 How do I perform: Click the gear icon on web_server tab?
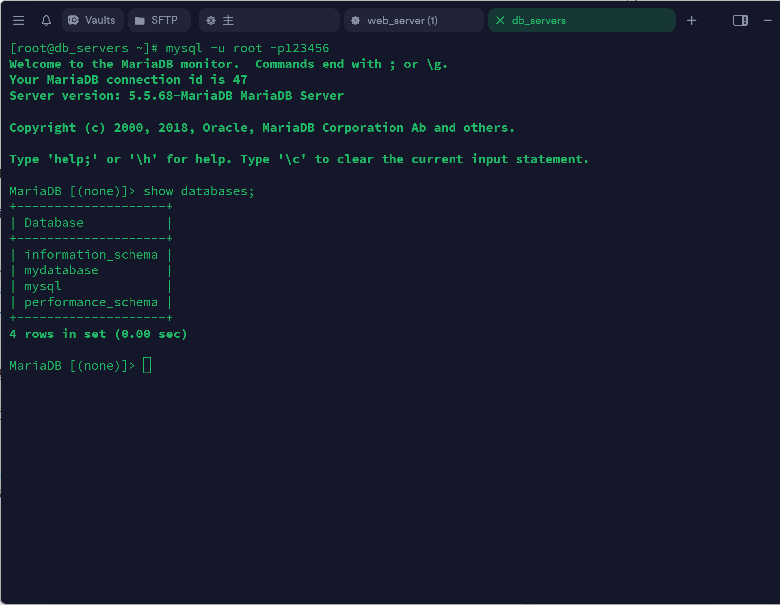click(355, 20)
